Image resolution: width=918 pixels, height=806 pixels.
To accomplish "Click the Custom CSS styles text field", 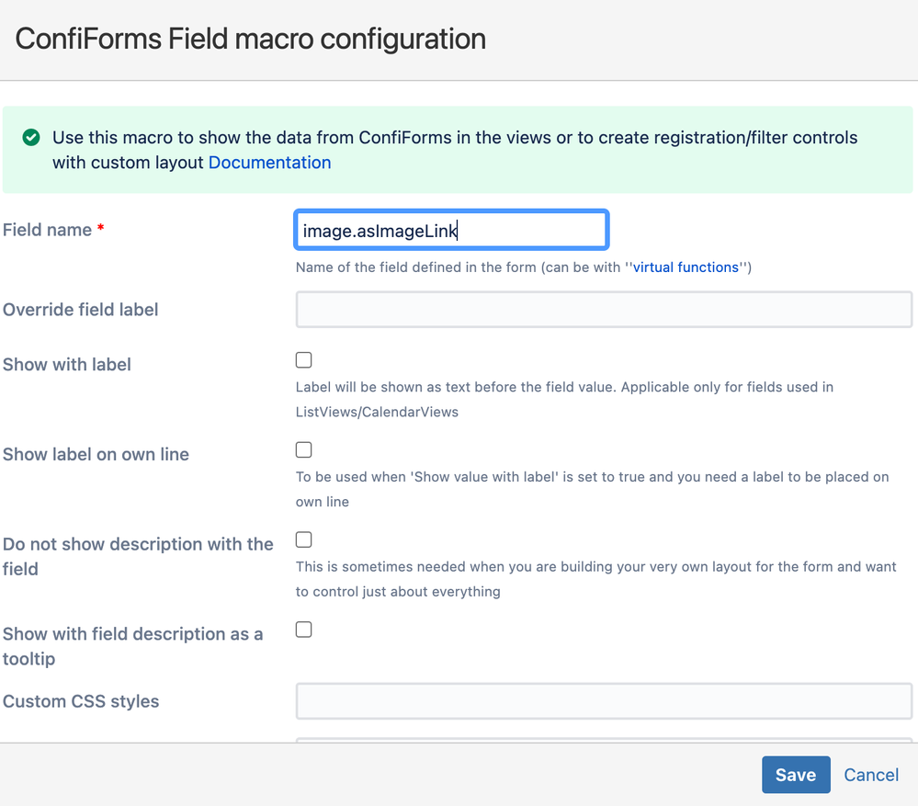I will pos(604,701).
